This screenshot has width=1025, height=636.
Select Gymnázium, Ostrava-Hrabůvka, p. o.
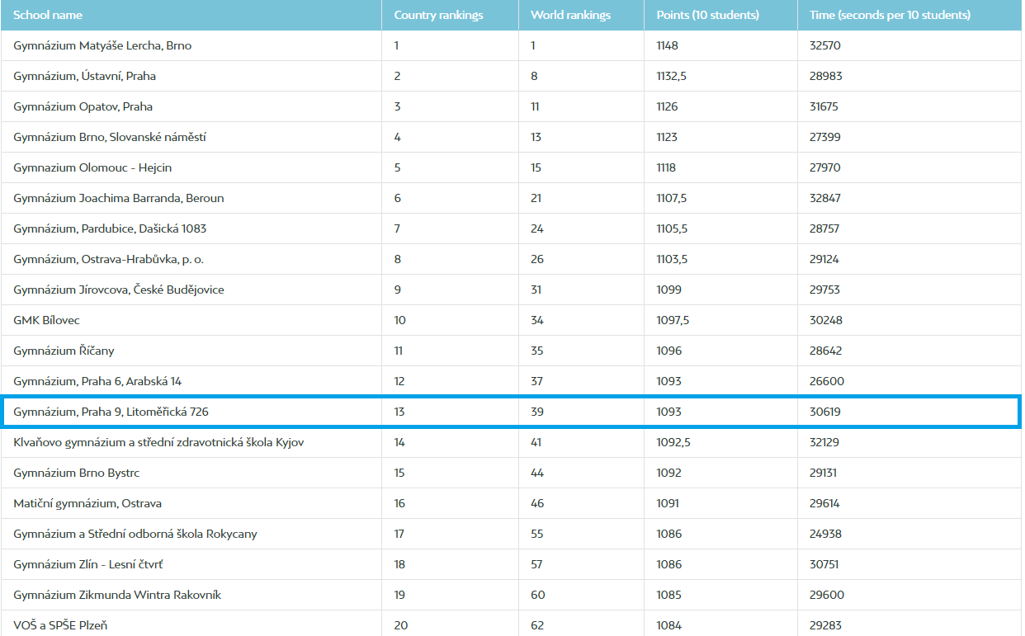coord(108,259)
